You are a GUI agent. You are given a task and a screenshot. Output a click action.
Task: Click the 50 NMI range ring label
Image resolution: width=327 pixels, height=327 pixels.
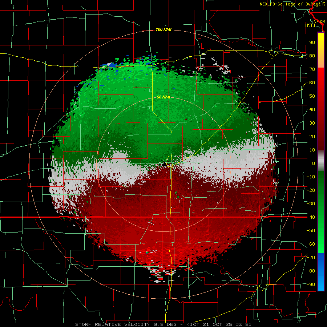pos(163,97)
